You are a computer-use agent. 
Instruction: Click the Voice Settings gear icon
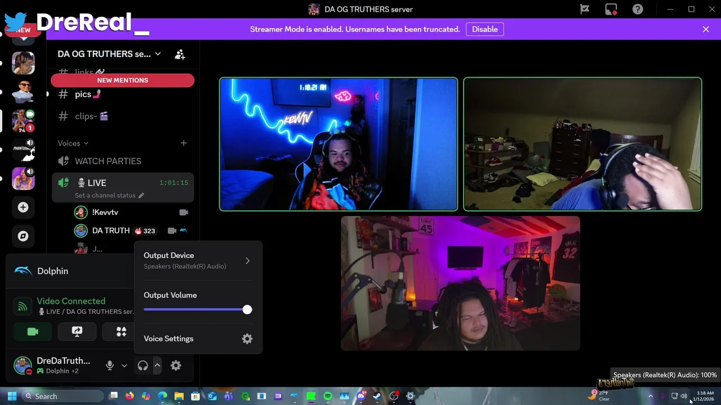pos(247,339)
